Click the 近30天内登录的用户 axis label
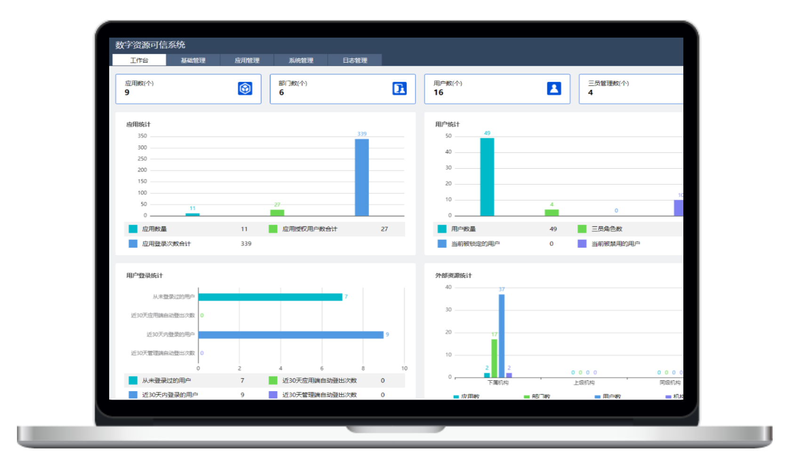Viewport: 785px width, 471px height. pos(170,335)
